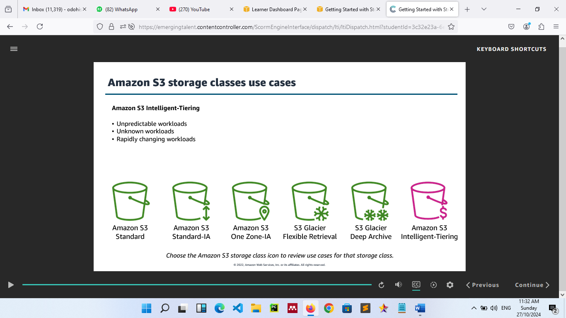Open the Keyboard Shortcuts link
The width and height of the screenshot is (566, 318).
pyautogui.click(x=511, y=49)
